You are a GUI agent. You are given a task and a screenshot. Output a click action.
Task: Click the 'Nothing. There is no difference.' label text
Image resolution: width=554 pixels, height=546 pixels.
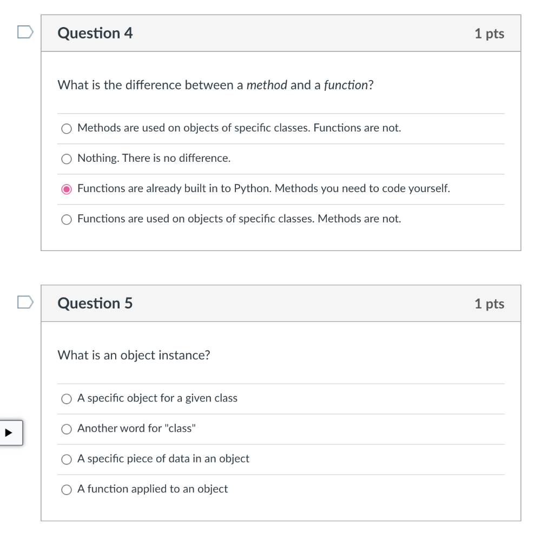click(x=154, y=158)
